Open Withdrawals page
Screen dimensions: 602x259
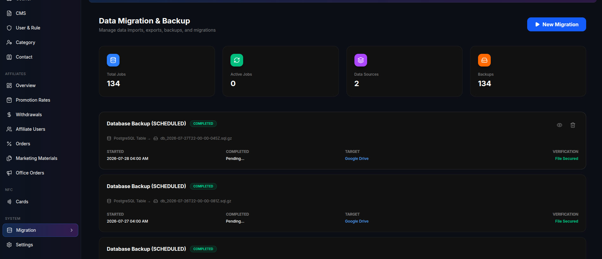[41, 115]
